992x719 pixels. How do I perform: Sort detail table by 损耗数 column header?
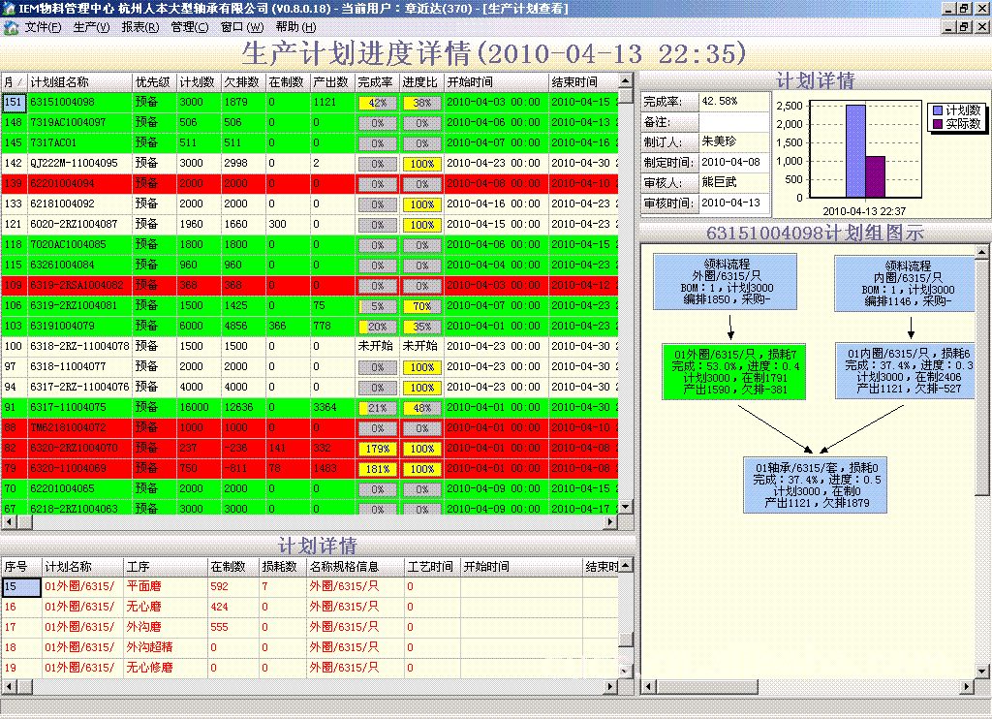tap(282, 567)
